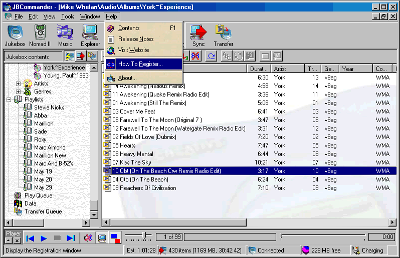Open the Marc Almond playlist

pyautogui.click(x=50, y=147)
